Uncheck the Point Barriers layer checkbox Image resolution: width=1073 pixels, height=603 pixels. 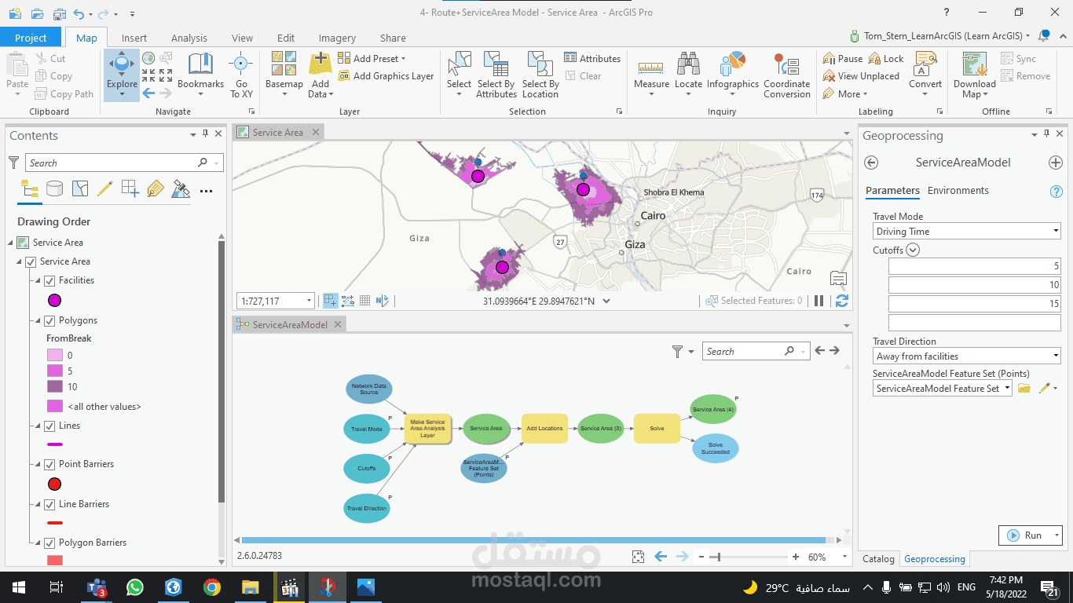[x=49, y=464]
